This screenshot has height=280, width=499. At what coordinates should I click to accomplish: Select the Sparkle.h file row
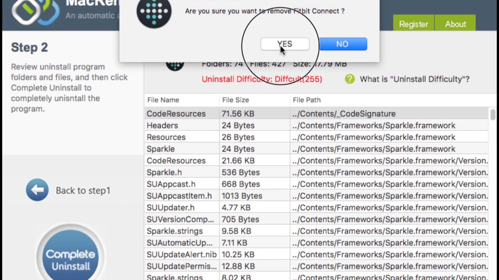pos(317,172)
